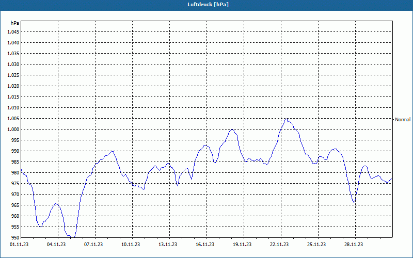Click the 28.11.23 date label
This screenshot has width=413, height=258.
click(x=354, y=245)
